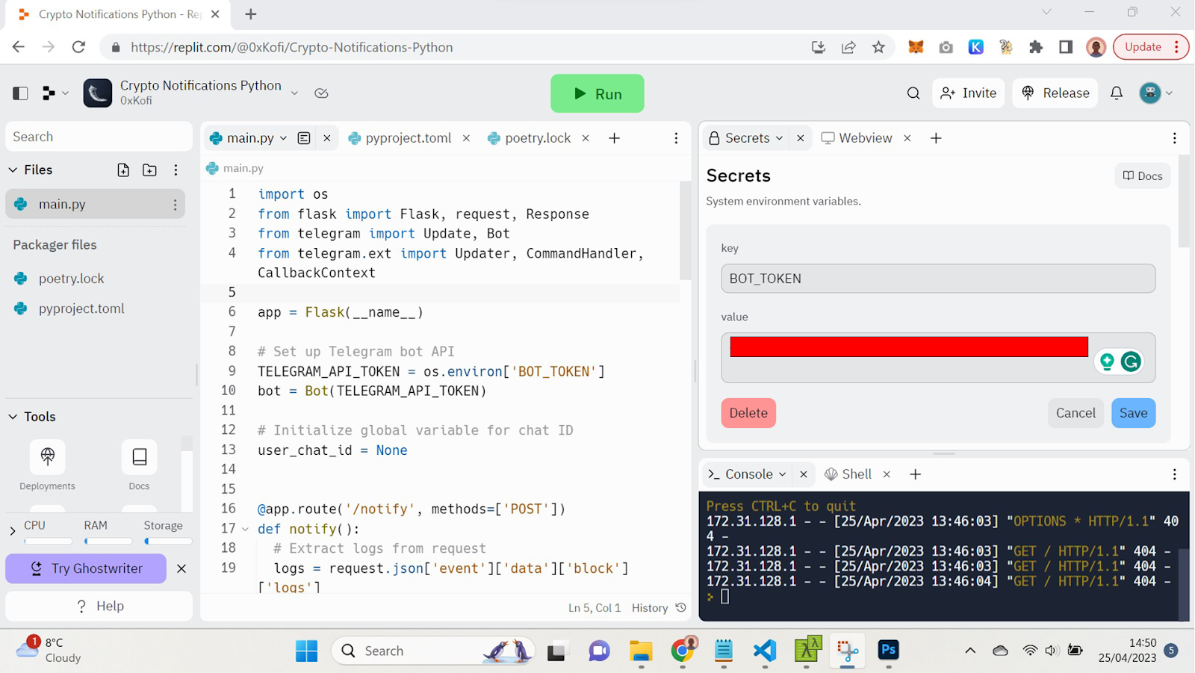Switch to the Shell tab

(x=856, y=474)
